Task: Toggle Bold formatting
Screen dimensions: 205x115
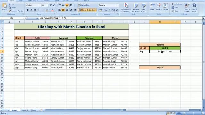Action: click(x=28, y=10)
